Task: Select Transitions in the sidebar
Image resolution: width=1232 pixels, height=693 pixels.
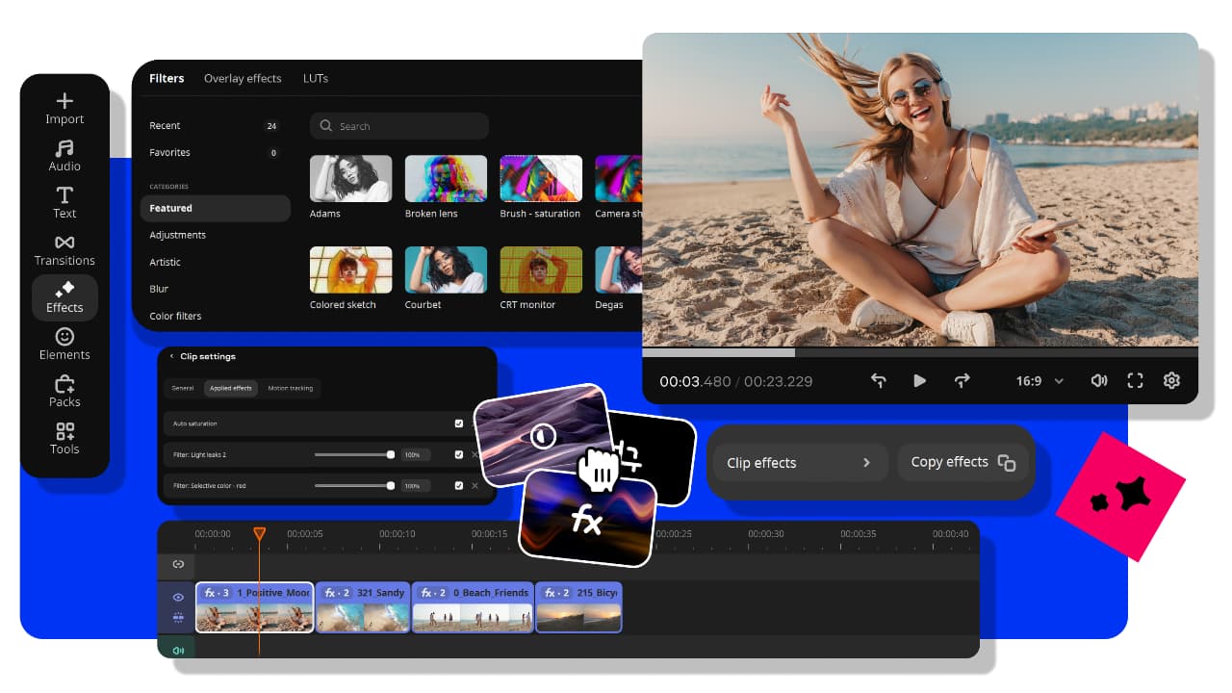Action: coord(64,249)
